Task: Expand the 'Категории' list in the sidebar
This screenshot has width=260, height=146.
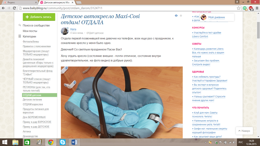Action: point(20,36)
